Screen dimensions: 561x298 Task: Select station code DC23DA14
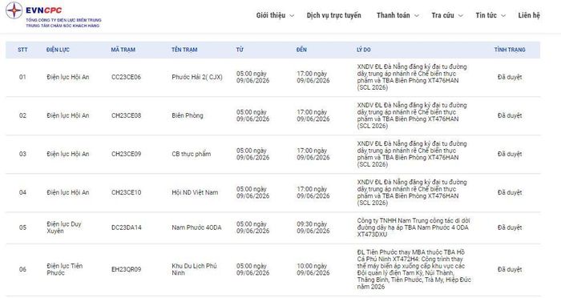[x=126, y=228]
